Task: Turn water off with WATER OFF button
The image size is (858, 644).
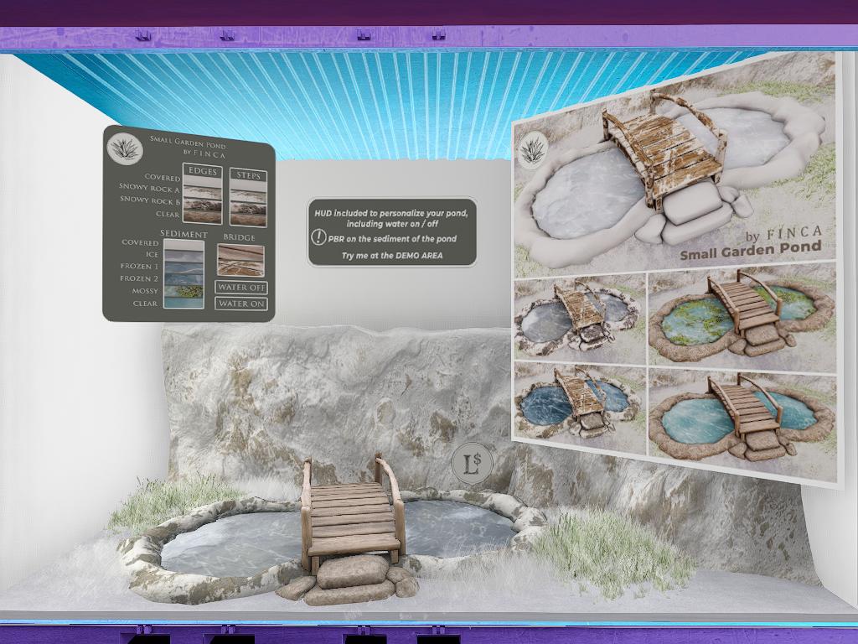Action: [241, 288]
